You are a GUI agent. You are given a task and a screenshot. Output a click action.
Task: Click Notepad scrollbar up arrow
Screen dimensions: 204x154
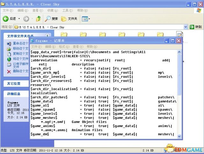[179, 52]
